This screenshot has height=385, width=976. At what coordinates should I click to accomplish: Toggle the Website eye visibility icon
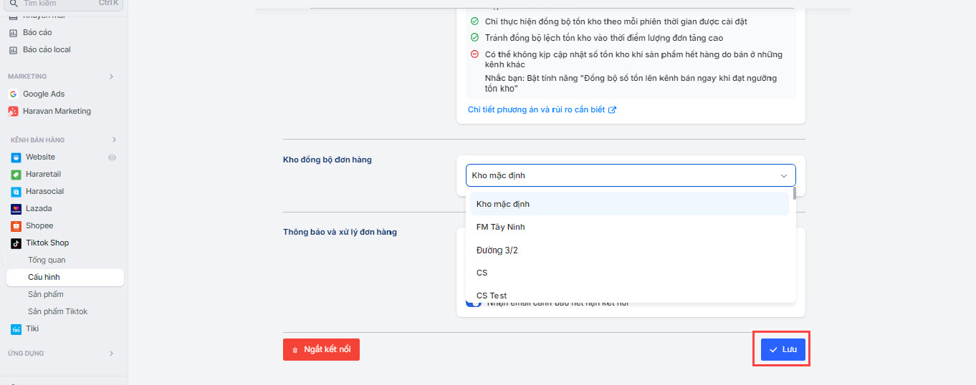coord(112,157)
